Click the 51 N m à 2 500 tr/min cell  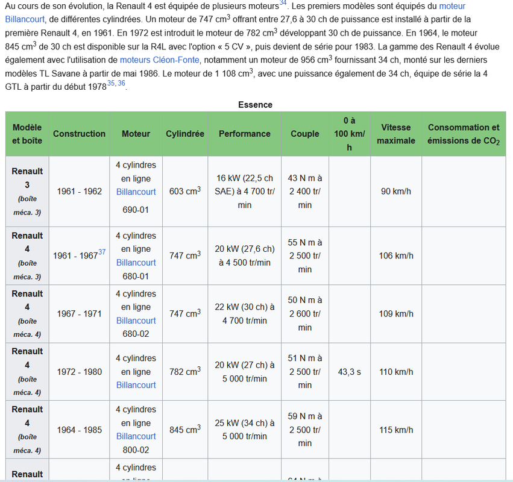tap(305, 372)
